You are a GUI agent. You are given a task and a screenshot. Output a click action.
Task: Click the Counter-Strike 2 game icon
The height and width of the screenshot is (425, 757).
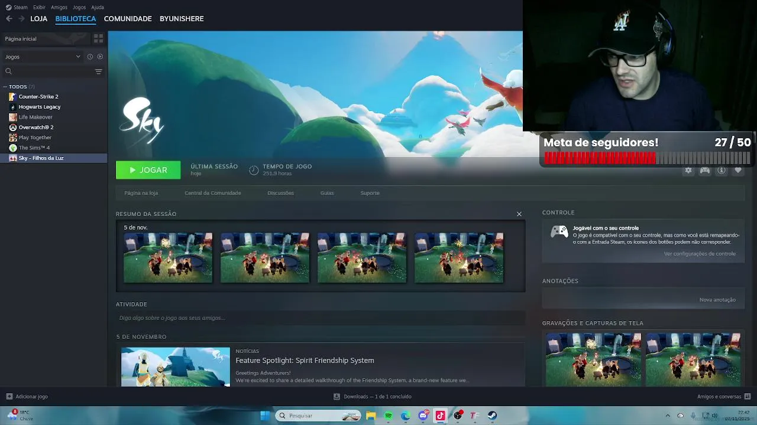tap(12, 97)
